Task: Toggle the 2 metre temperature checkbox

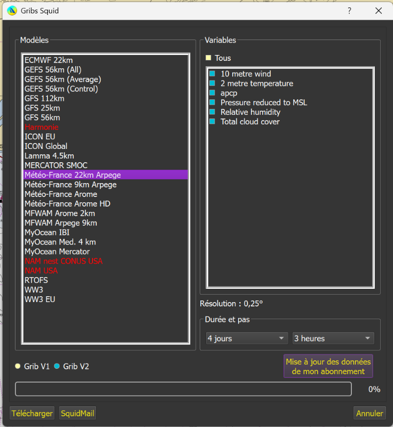Action: [x=212, y=83]
